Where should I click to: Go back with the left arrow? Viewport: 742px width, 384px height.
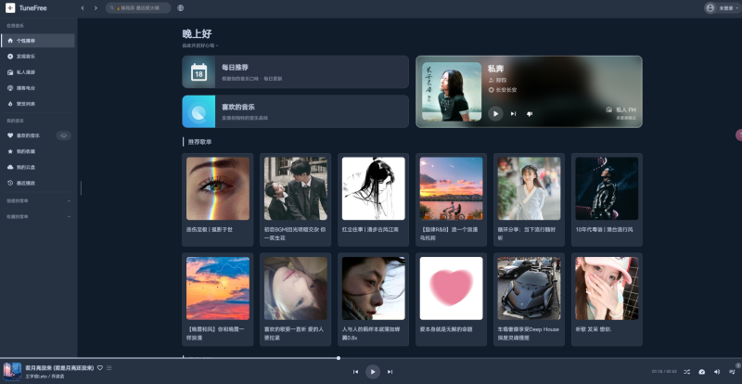click(83, 8)
